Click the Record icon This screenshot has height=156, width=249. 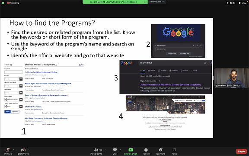tap(146, 150)
